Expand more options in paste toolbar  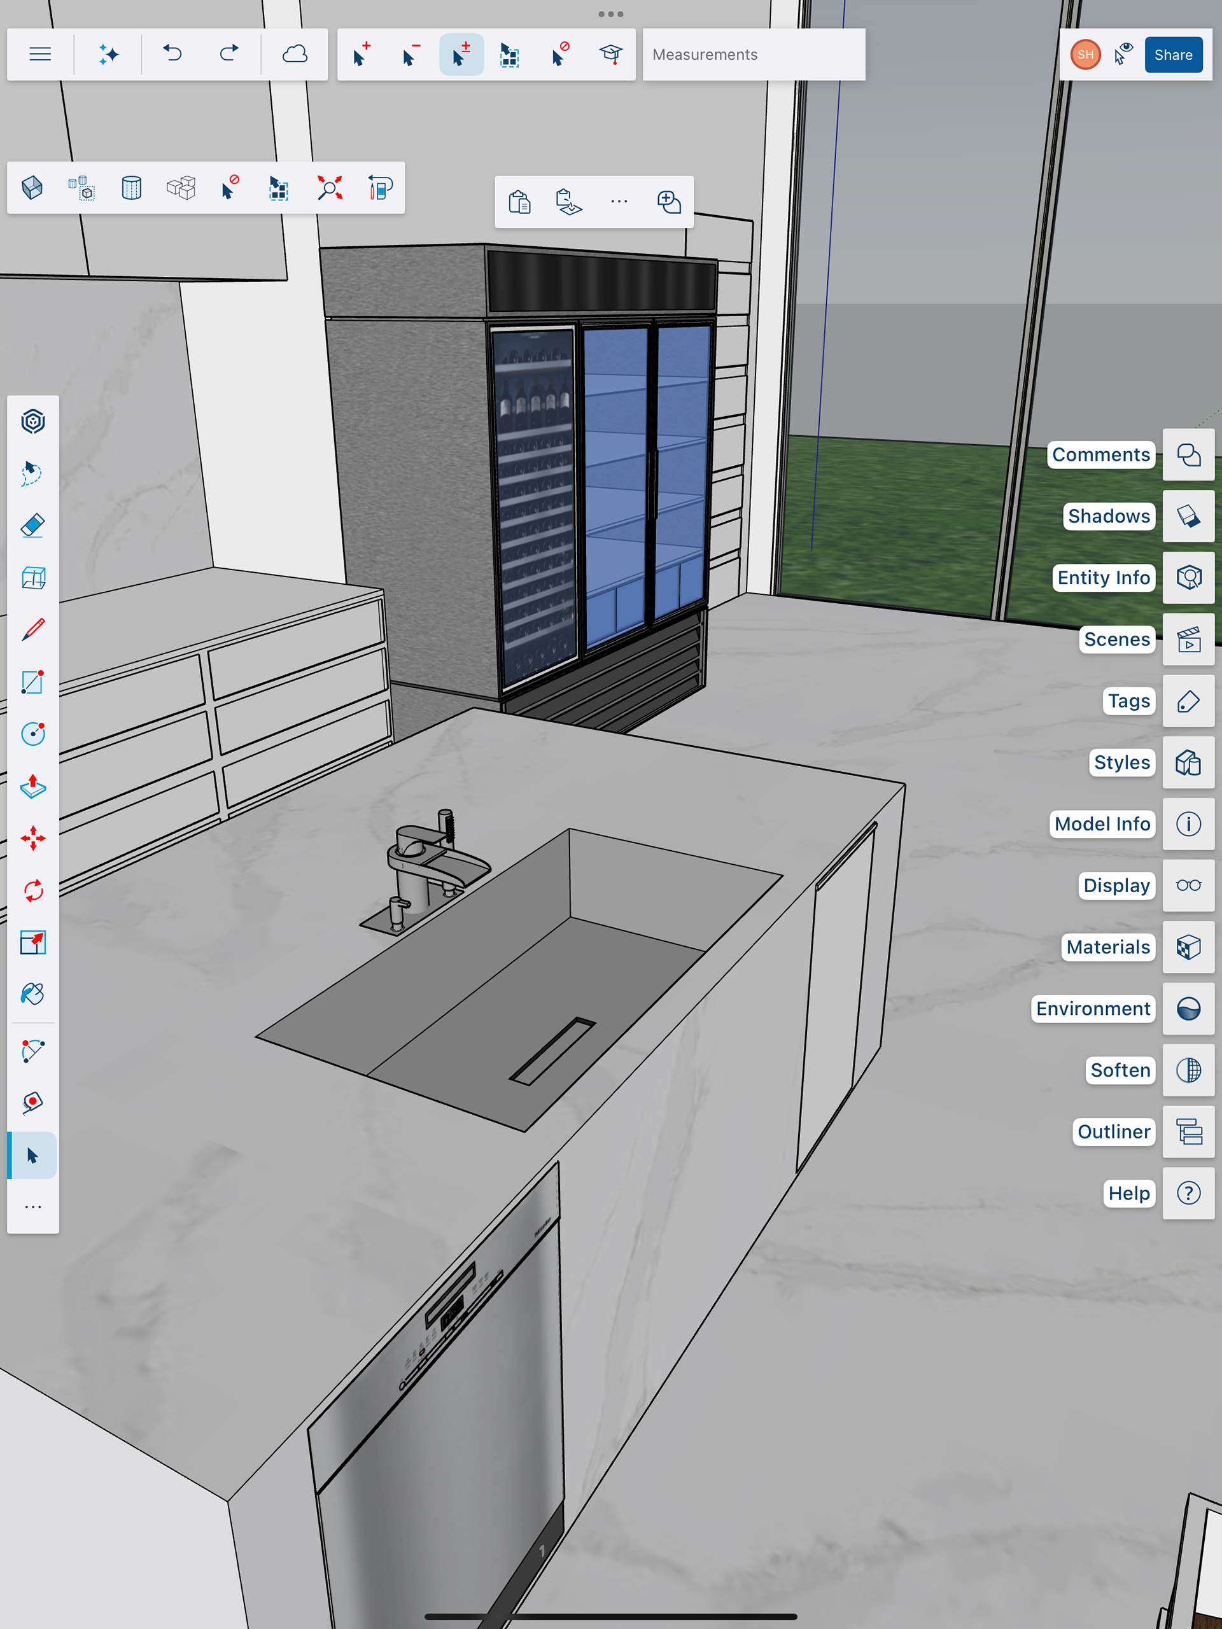(x=619, y=202)
